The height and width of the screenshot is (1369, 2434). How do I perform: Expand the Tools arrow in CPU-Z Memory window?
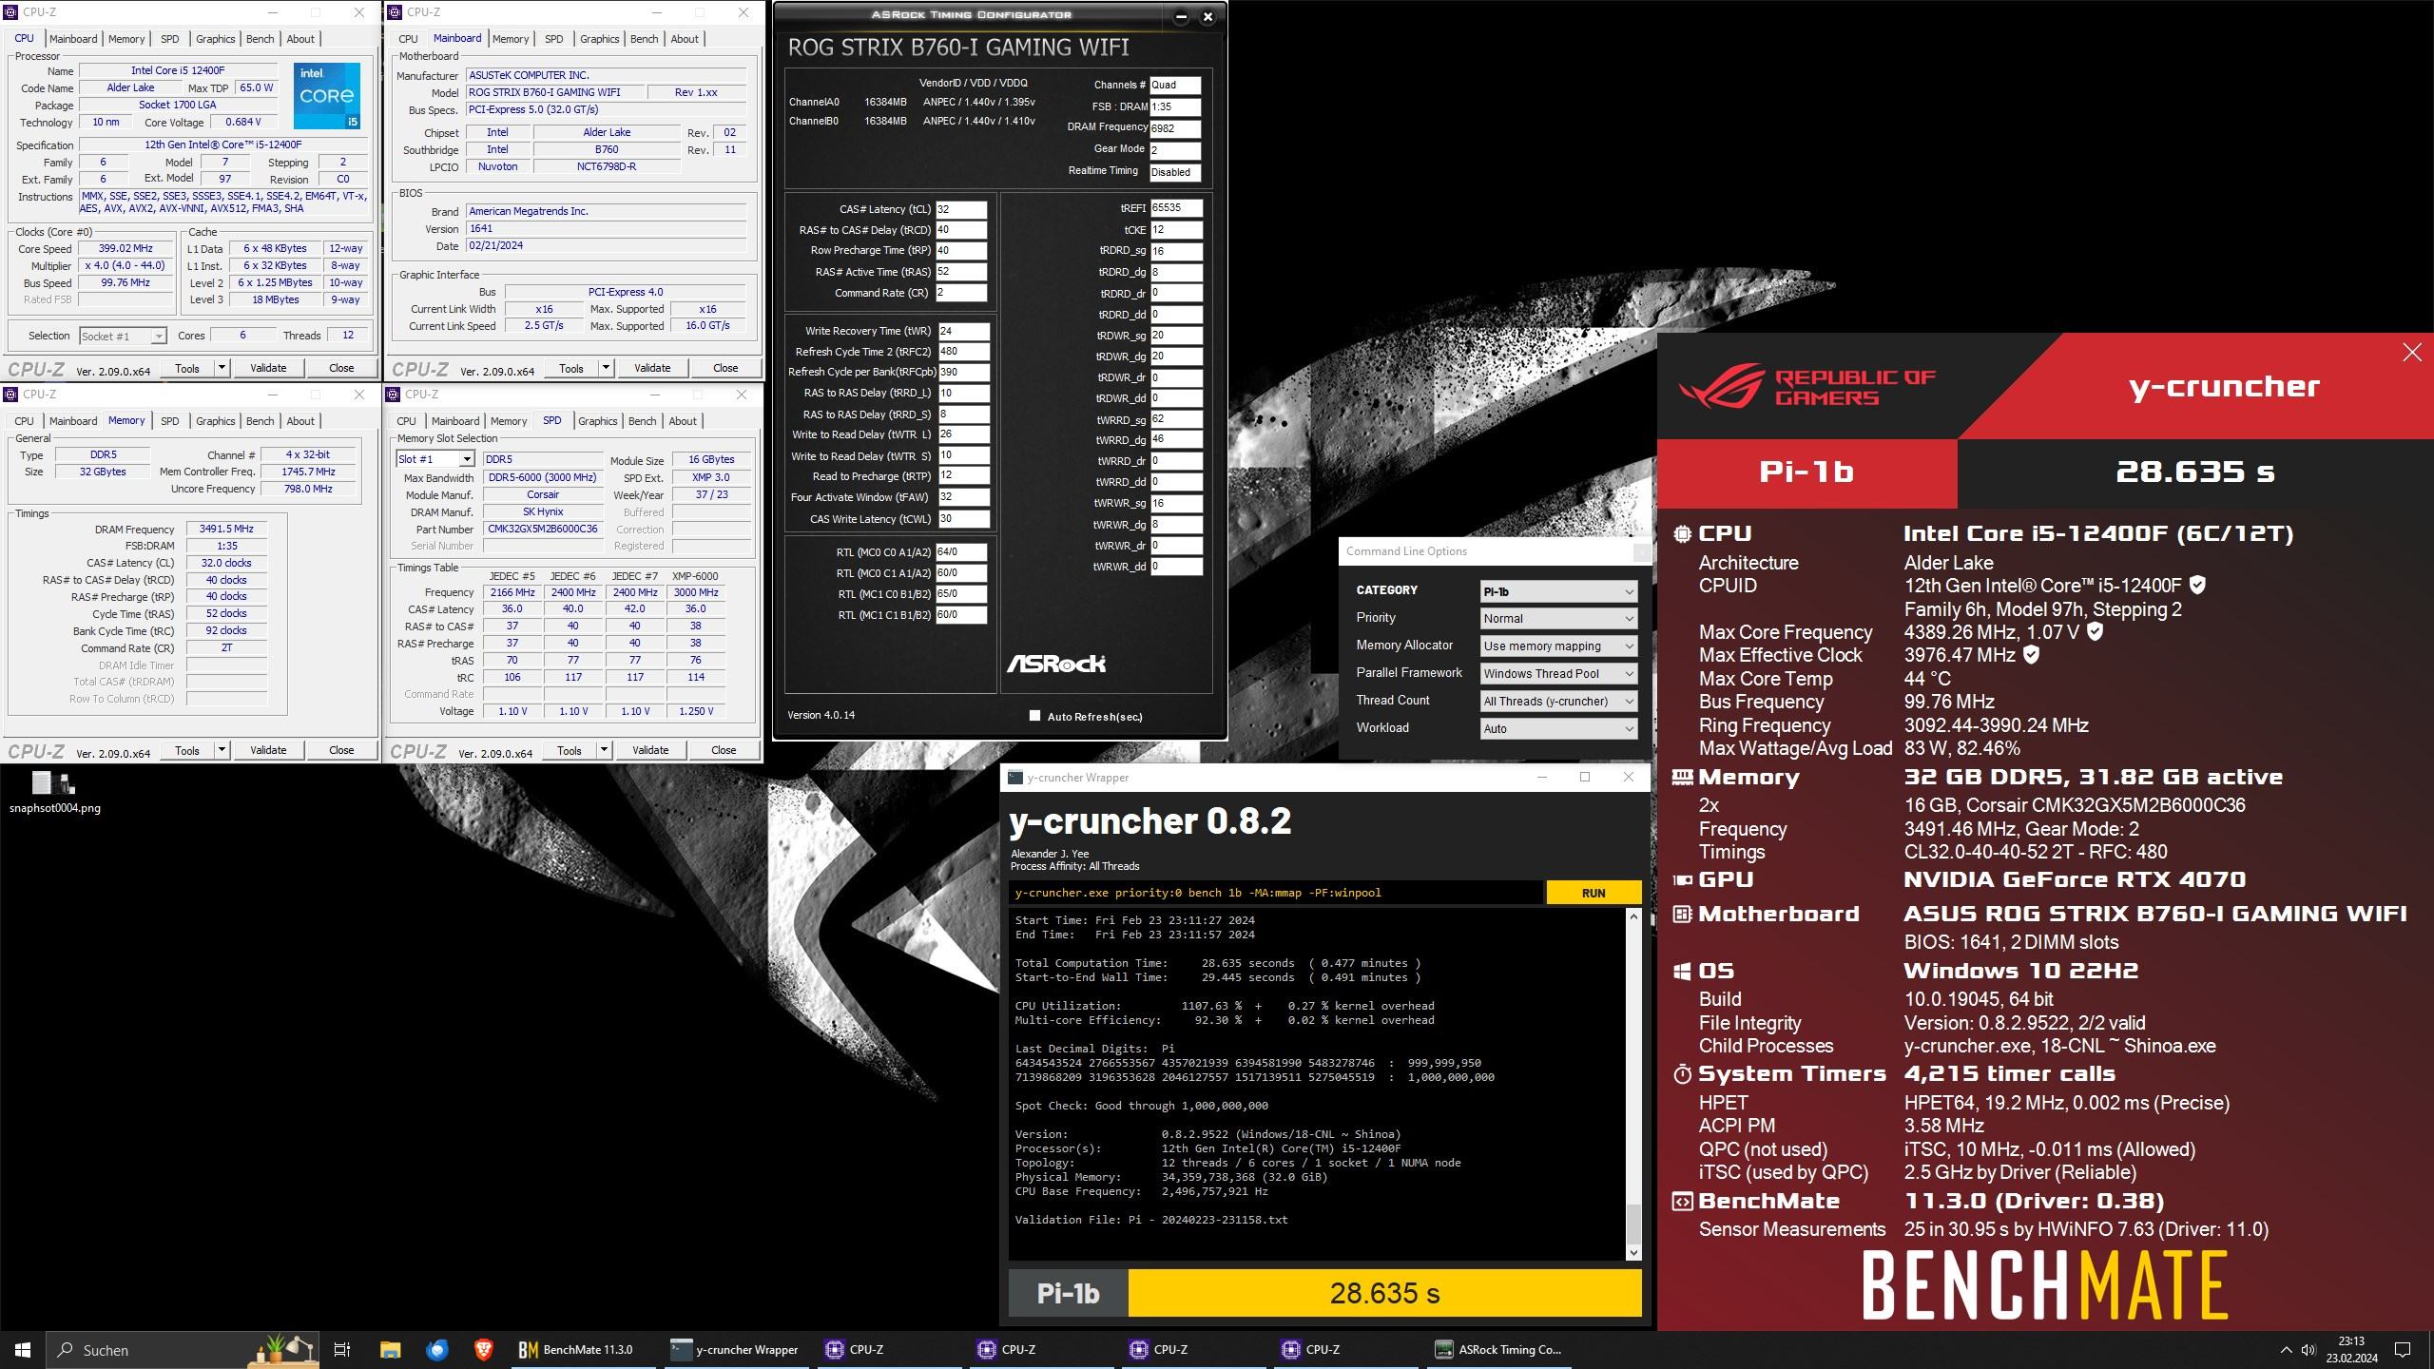pyautogui.click(x=222, y=750)
